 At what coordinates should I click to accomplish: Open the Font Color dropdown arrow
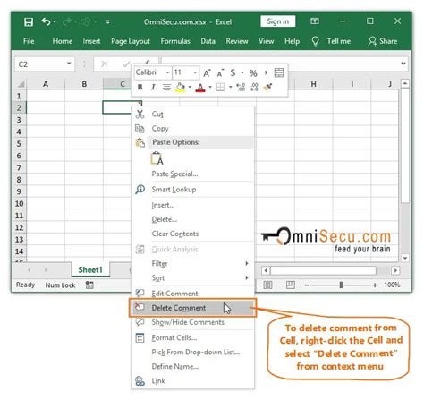[x=210, y=87]
